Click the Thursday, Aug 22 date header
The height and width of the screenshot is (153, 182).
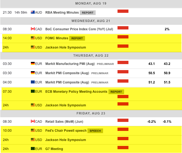tap(91, 55)
